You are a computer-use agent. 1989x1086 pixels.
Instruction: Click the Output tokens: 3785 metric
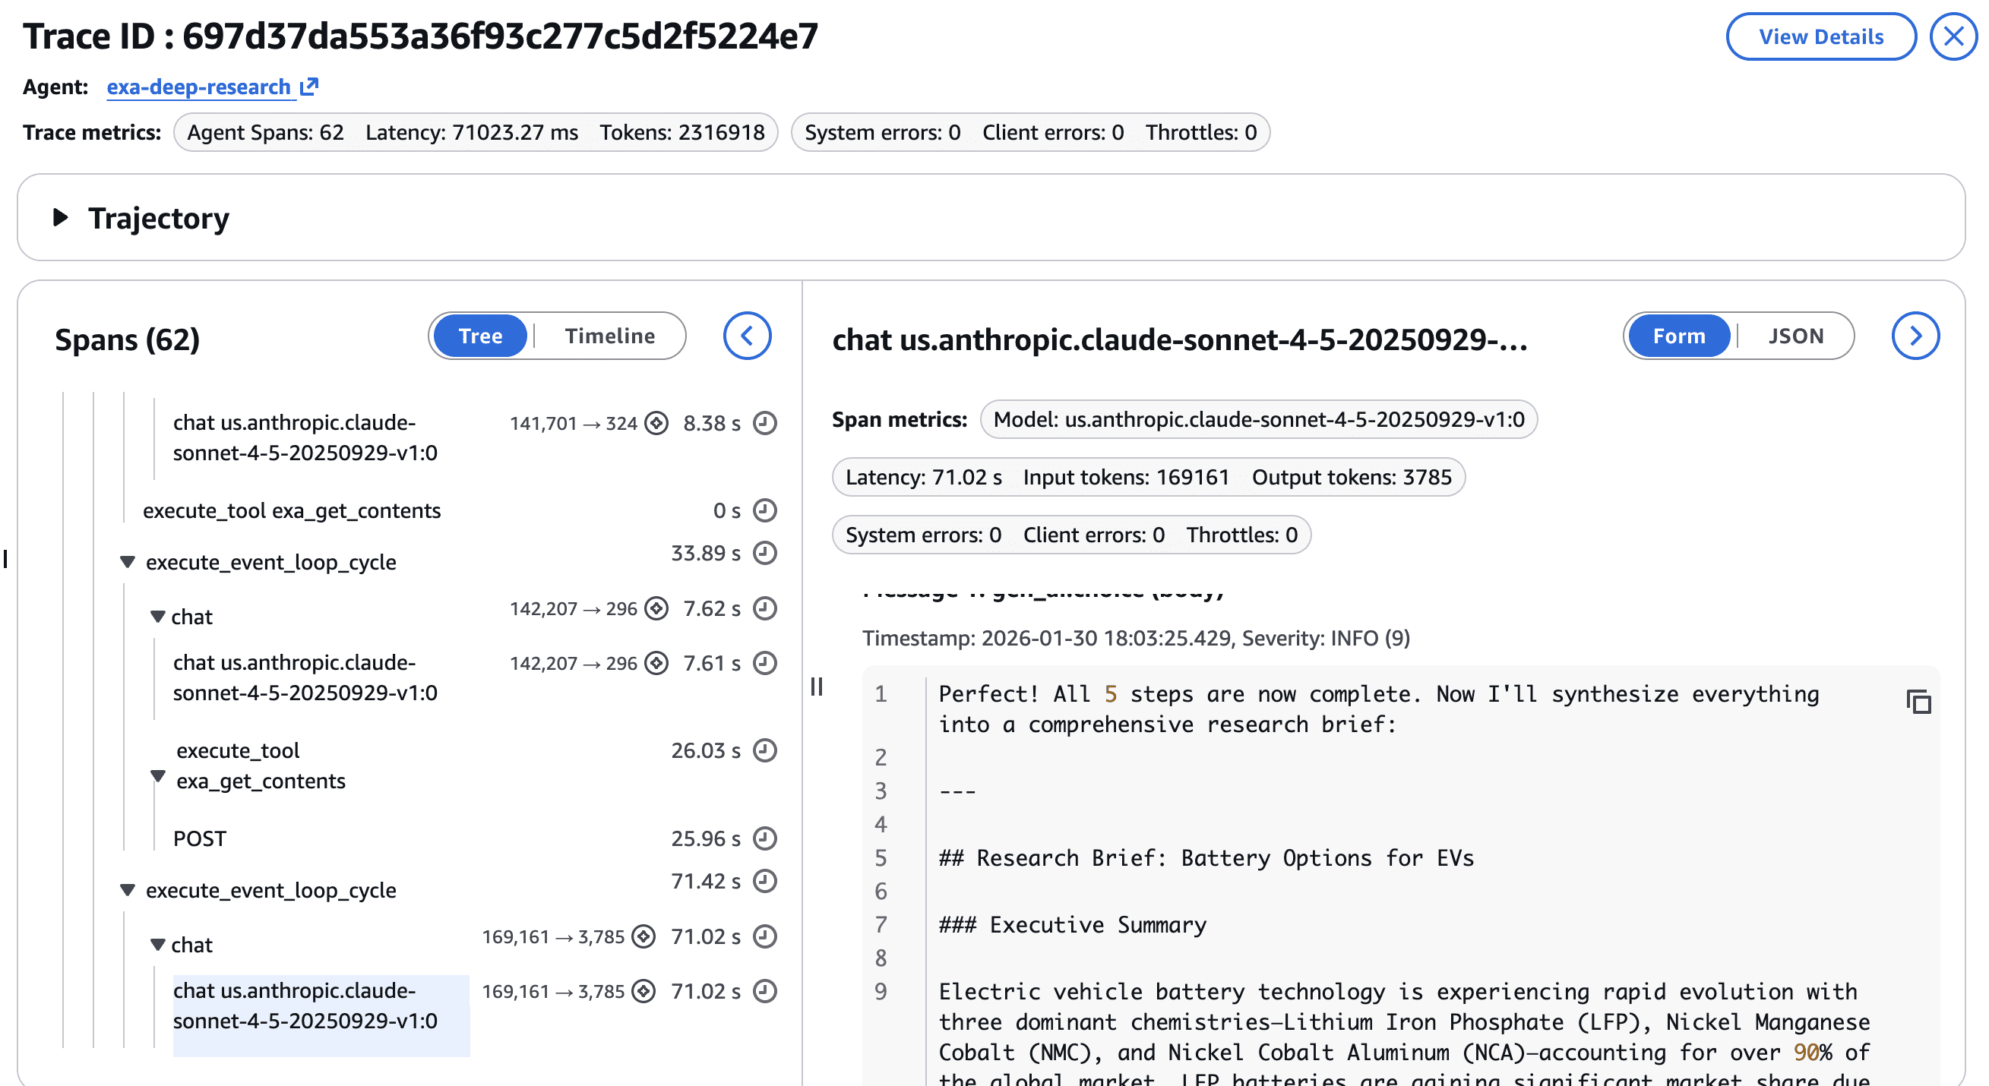(x=1352, y=477)
